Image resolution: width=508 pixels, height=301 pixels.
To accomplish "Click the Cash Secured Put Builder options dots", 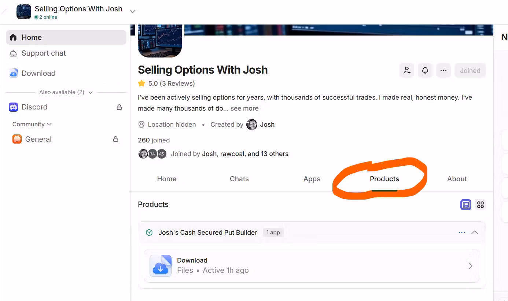I will [462, 233].
